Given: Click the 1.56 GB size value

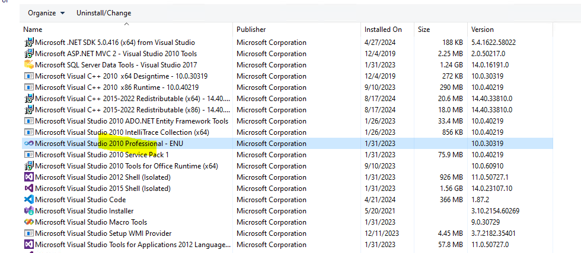Looking at the screenshot, I should click(451, 189).
